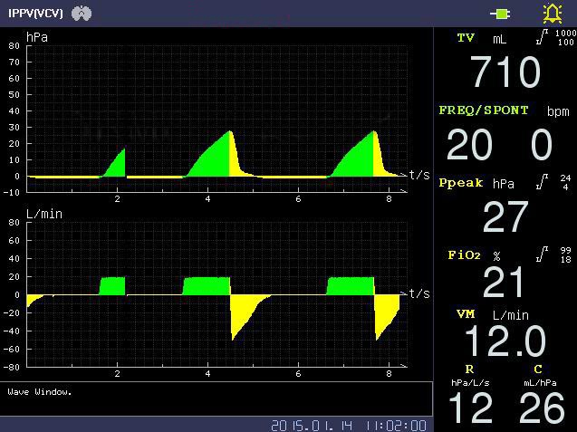Viewport: 577px width, 432px height.
Task: Click the Wave Window message box
Action: pyautogui.click(x=216, y=398)
